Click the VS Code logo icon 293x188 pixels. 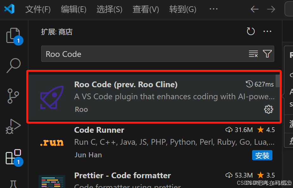[9, 9]
